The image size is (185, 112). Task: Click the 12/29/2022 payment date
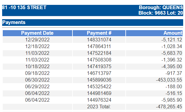click(37, 40)
